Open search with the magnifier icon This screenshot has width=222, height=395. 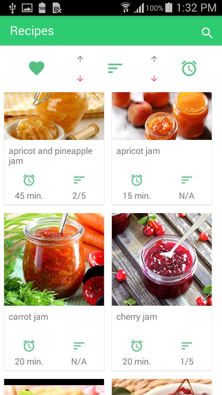(207, 33)
